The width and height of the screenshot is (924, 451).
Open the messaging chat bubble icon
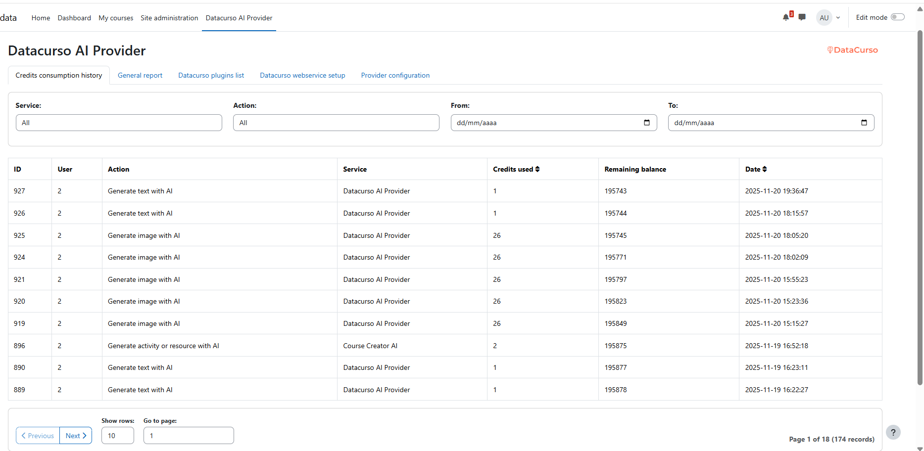point(802,17)
